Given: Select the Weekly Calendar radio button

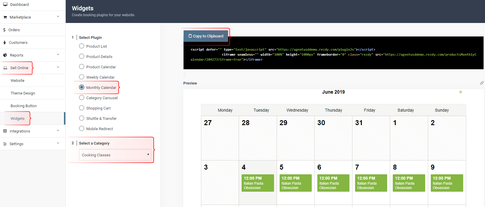Looking at the screenshot, I should [x=82, y=77].
